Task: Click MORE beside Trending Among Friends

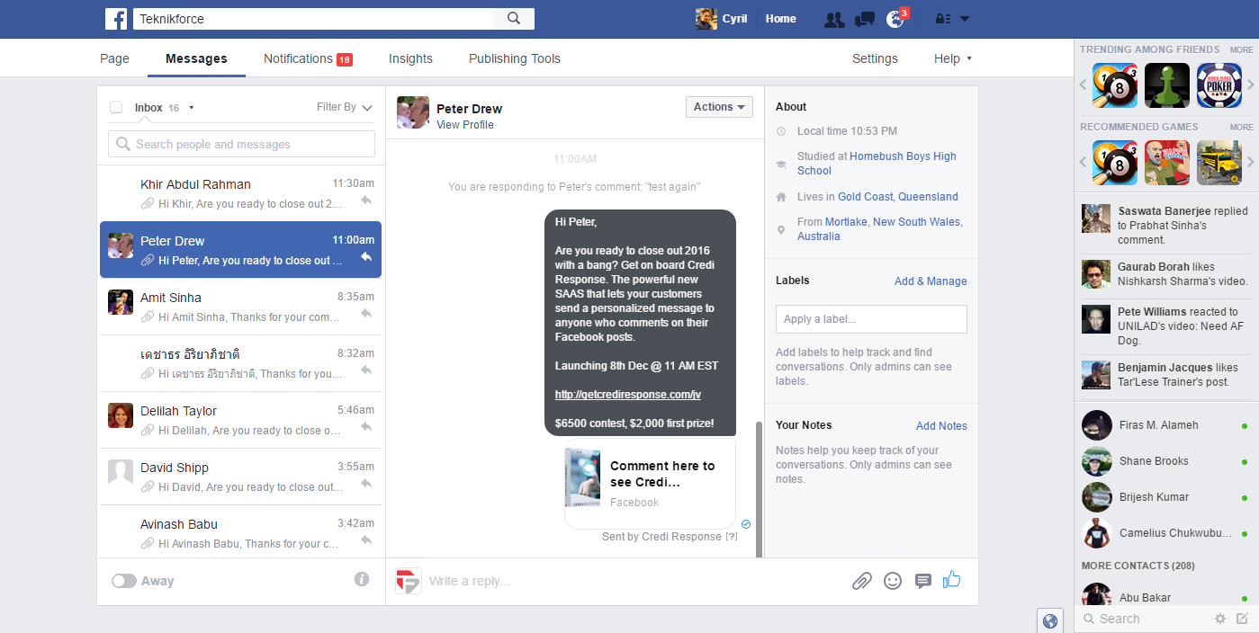Action: pos(1241,50)
